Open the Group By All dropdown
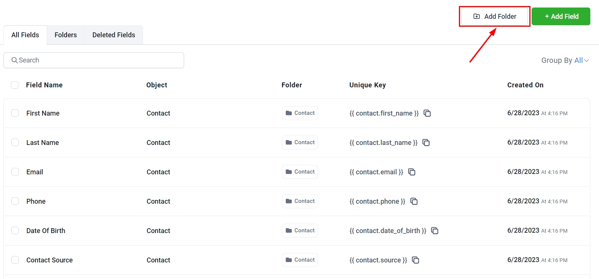This screenshot has height=279, width=599. [565, 61]
